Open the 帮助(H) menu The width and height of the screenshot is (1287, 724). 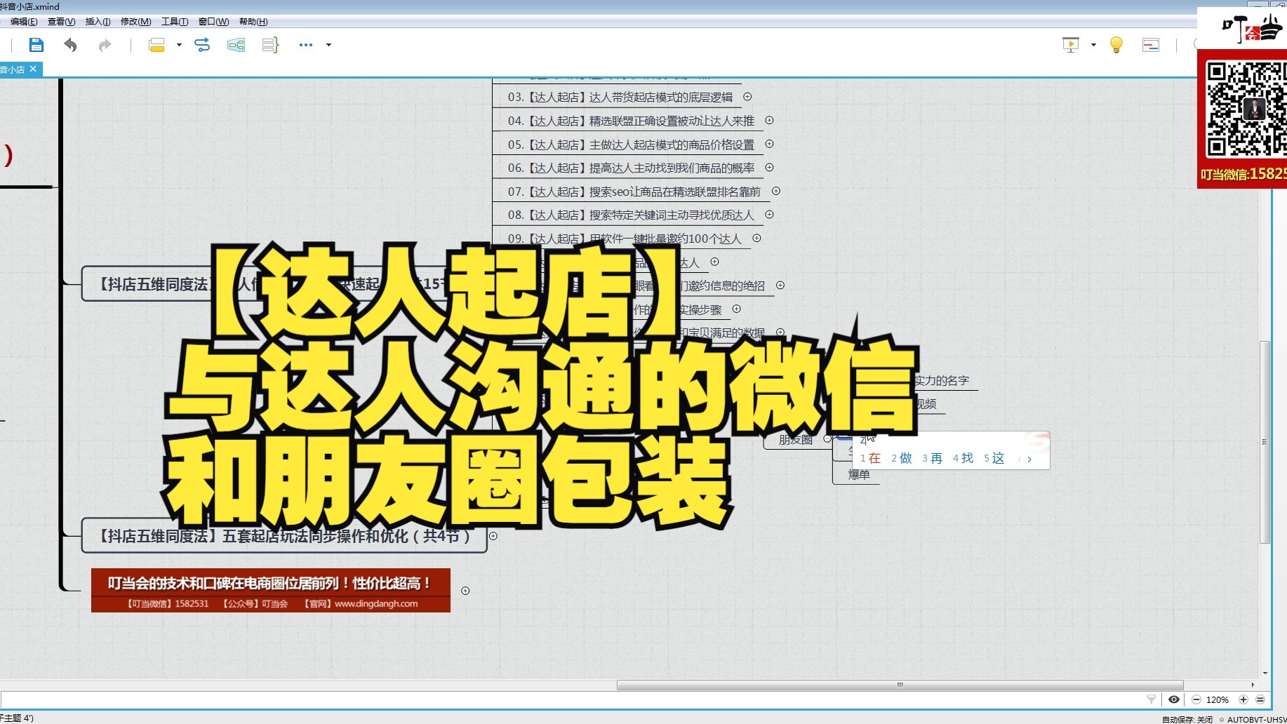[x=253, y=22]
